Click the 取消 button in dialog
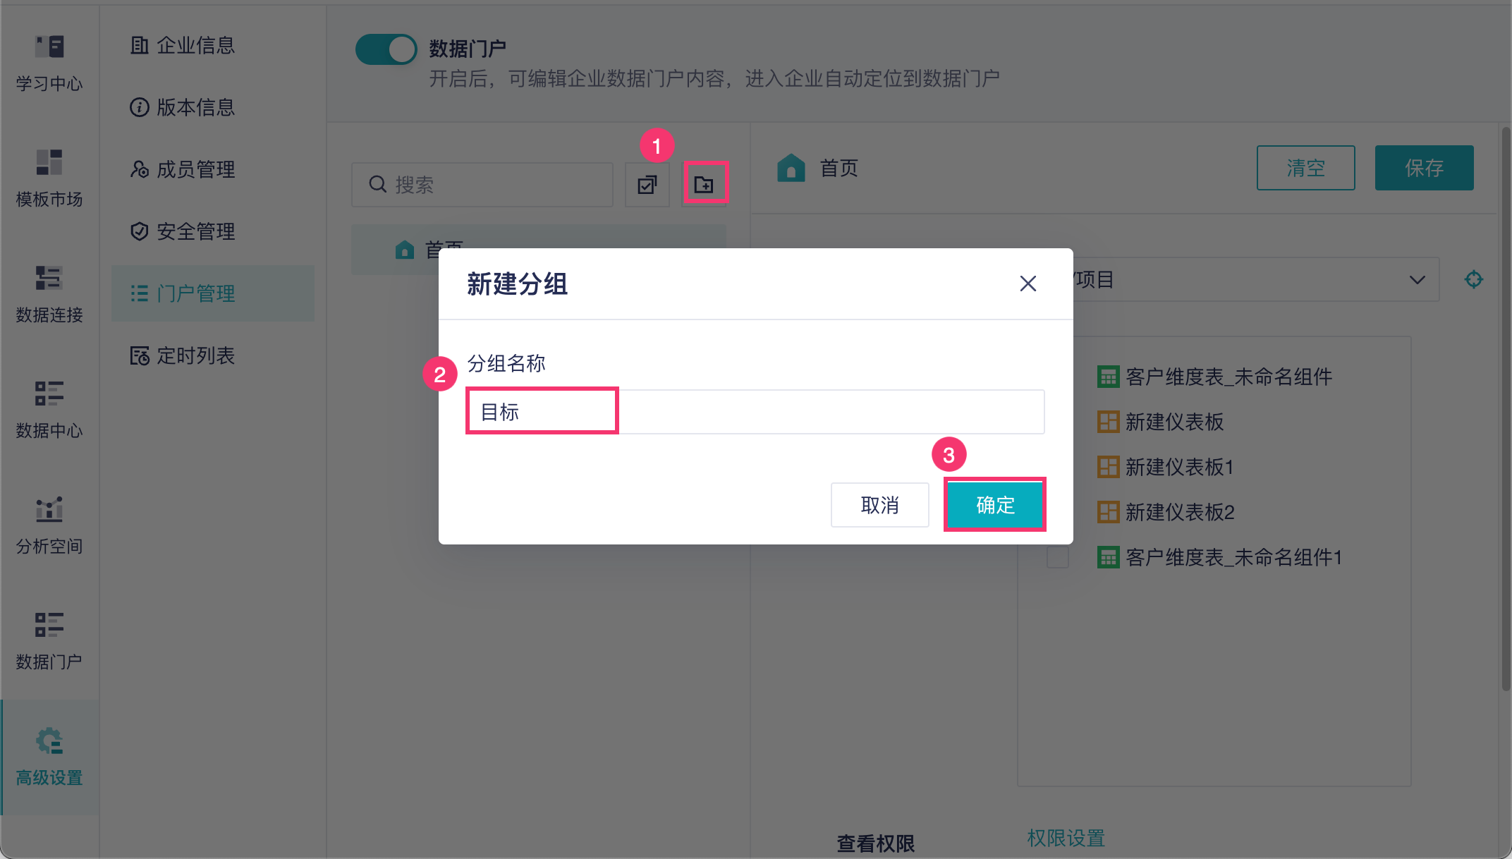This screenshot has width=1512, height=859. click(x=879, y=505)
